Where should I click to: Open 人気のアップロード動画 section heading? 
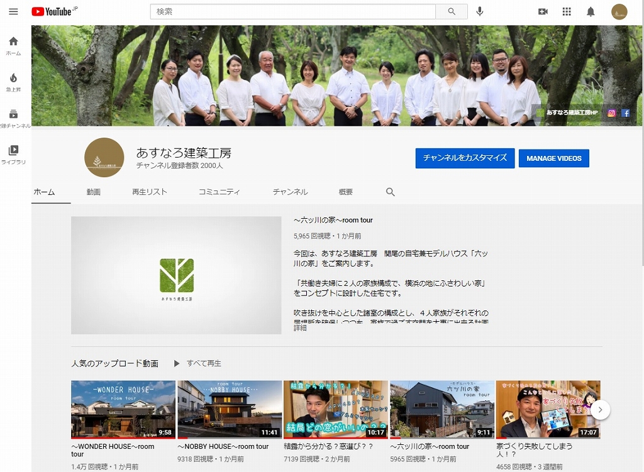[114, 363]
